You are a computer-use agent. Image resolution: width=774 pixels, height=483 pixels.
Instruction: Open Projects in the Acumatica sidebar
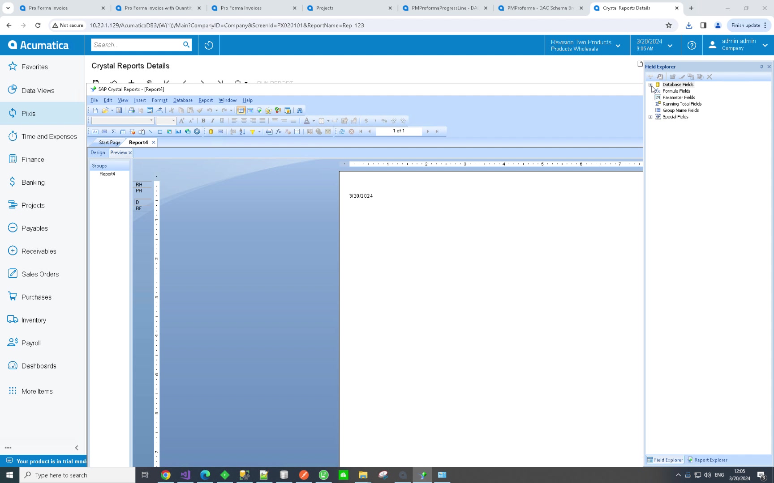click(33, 205)
